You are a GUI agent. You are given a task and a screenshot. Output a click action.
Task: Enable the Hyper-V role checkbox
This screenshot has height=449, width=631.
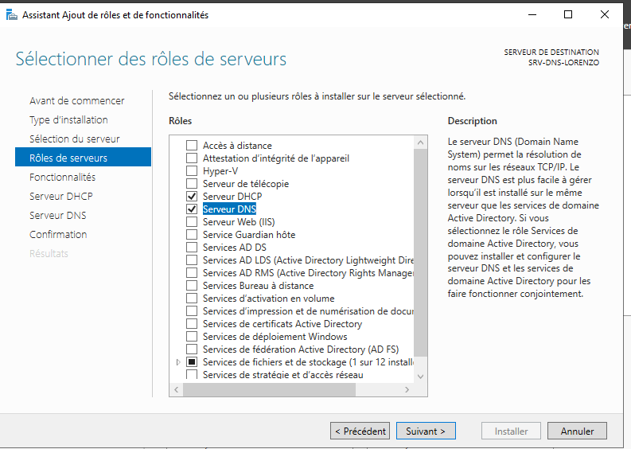click(x=191, y=171)
